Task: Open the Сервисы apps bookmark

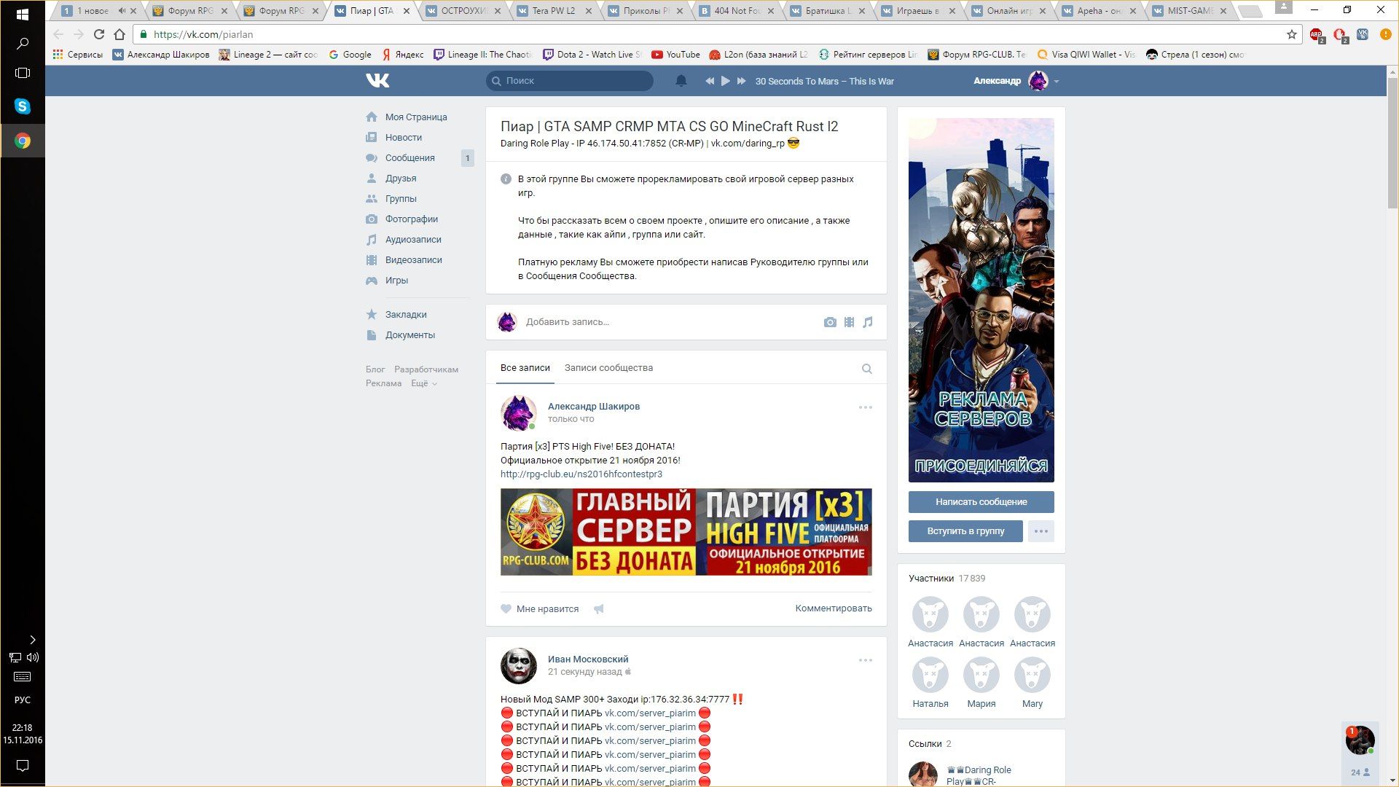Action: [77, 55]
